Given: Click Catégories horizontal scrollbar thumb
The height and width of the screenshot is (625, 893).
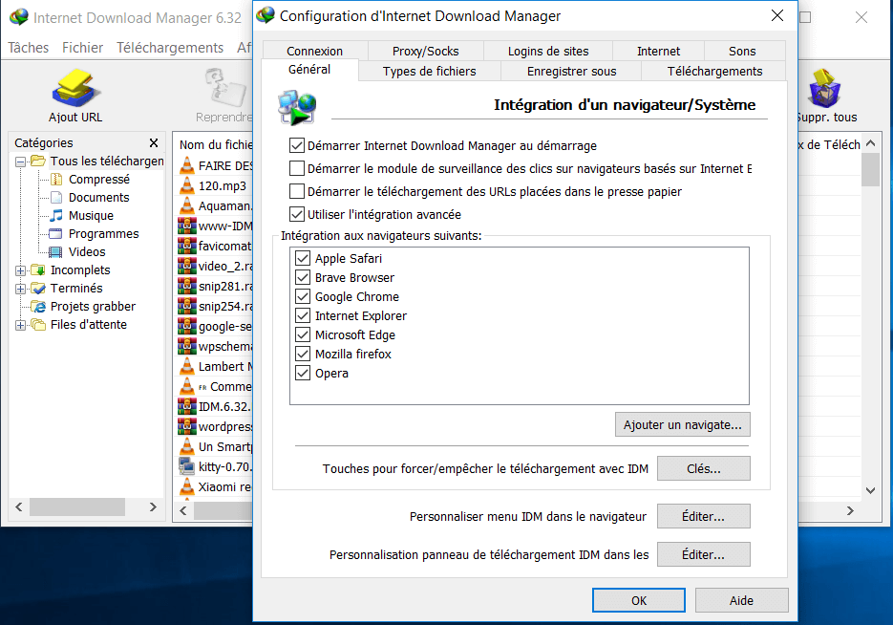Looking at the screenshot, I should click(x=77, y=506).
